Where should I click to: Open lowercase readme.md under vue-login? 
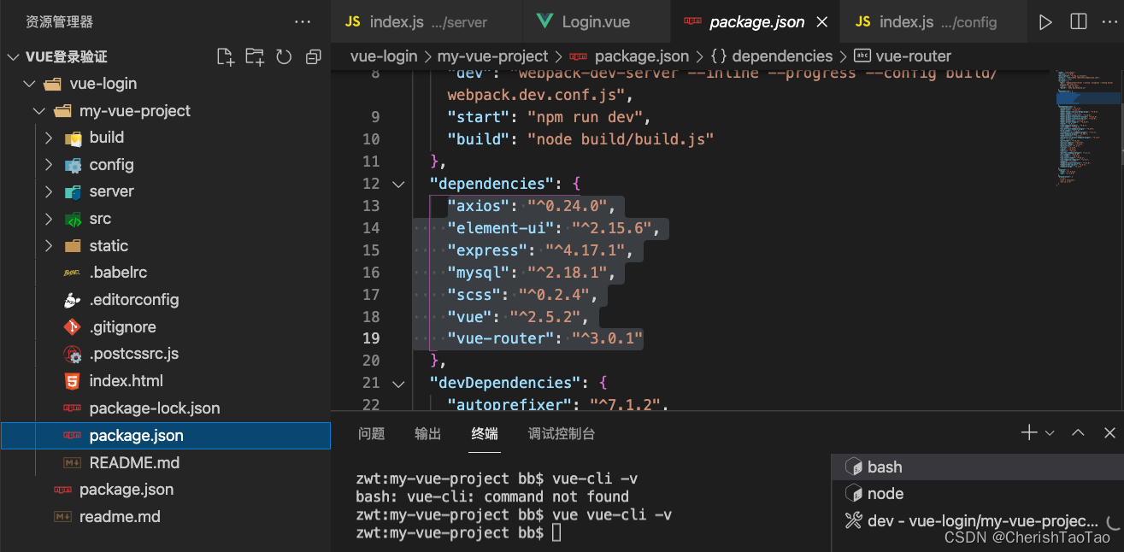point(165,517)
